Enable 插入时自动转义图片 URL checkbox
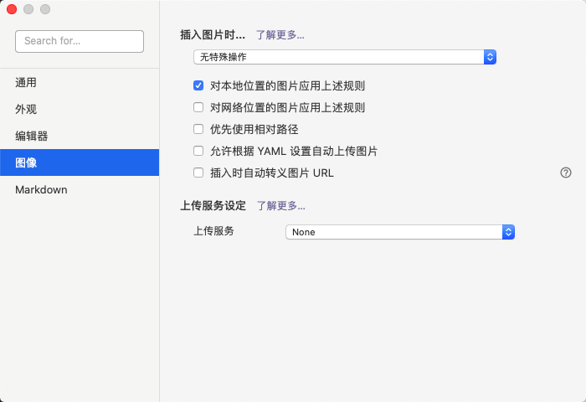586x402 pixels. point(198,173)
